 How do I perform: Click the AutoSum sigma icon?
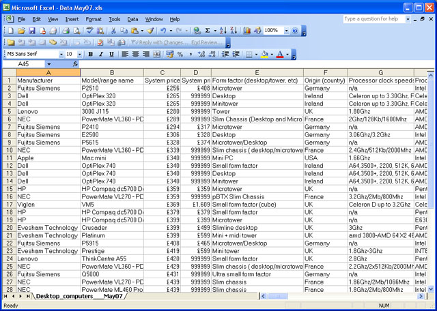(x=208, y=31)
